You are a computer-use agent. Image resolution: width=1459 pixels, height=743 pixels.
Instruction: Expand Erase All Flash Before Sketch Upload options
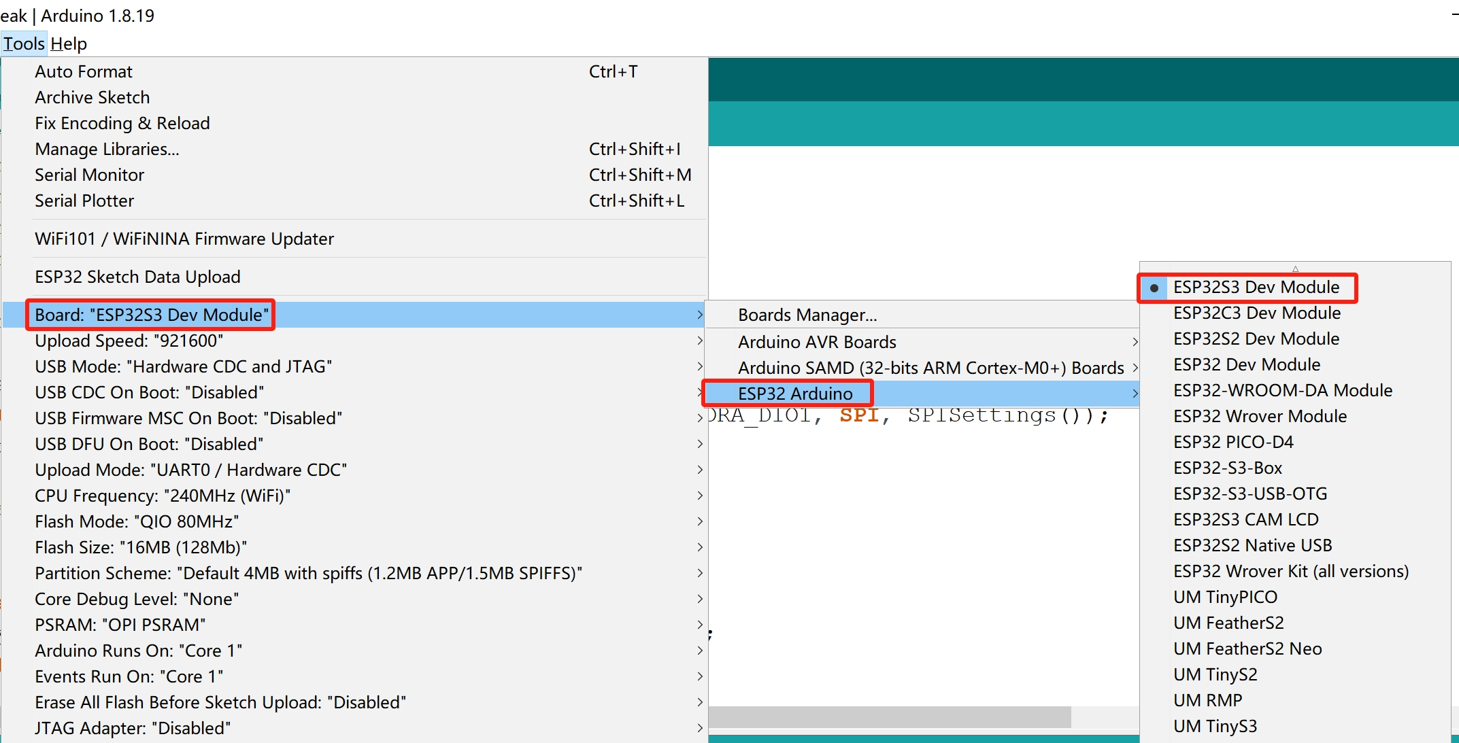[354, 702]
